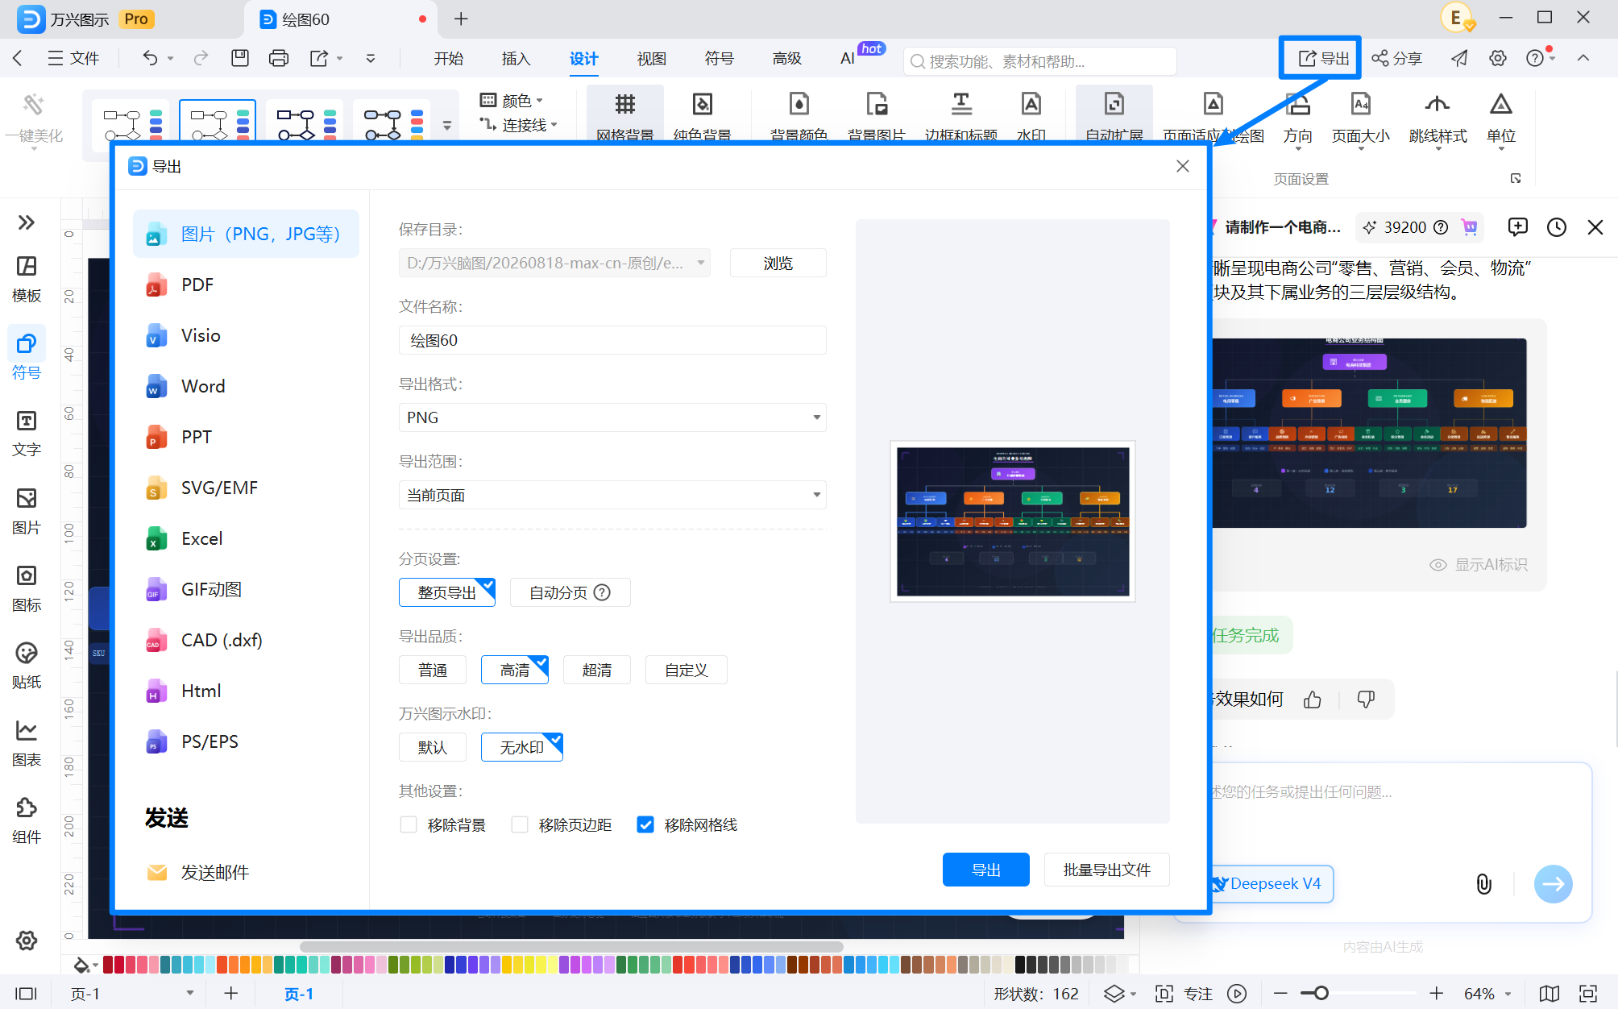1618x1009 pixels.
Task: Open the 图片 pictures sidebar panel
Action: (x=27, y=511)
